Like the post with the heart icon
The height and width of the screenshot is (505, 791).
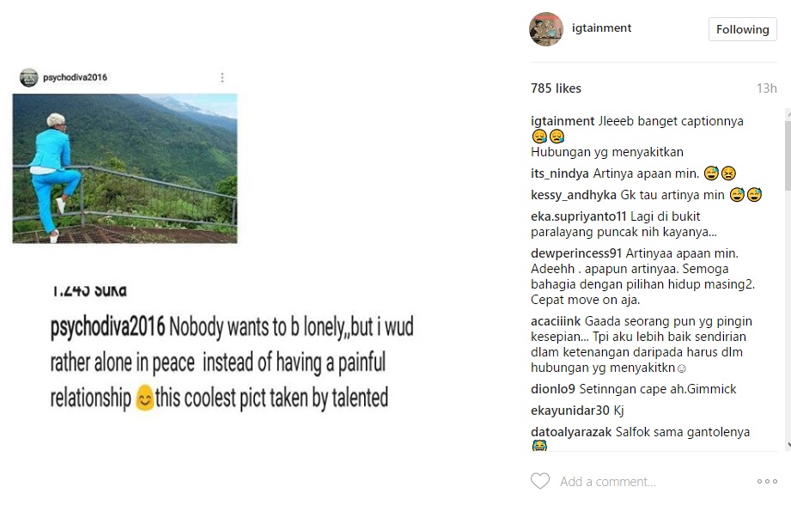pos(540,481)
